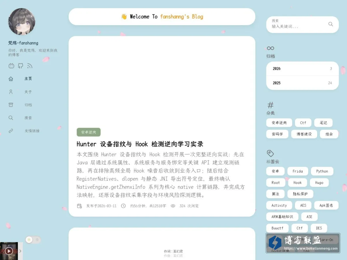The height and width of the screenshot is (260, 347).
Task: Open the Hugo tag
Action: pos(319,183)
